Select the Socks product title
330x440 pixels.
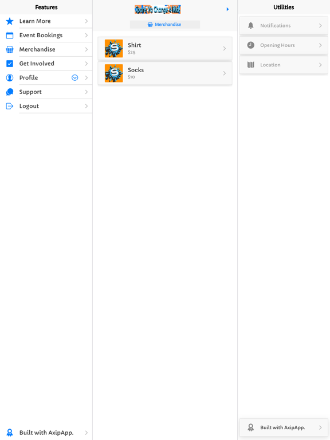tap(136, 70)
